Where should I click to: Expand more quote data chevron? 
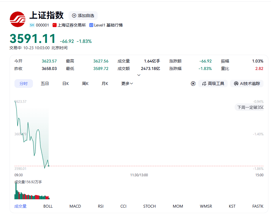pyautogui.click(x=139, y=75)
